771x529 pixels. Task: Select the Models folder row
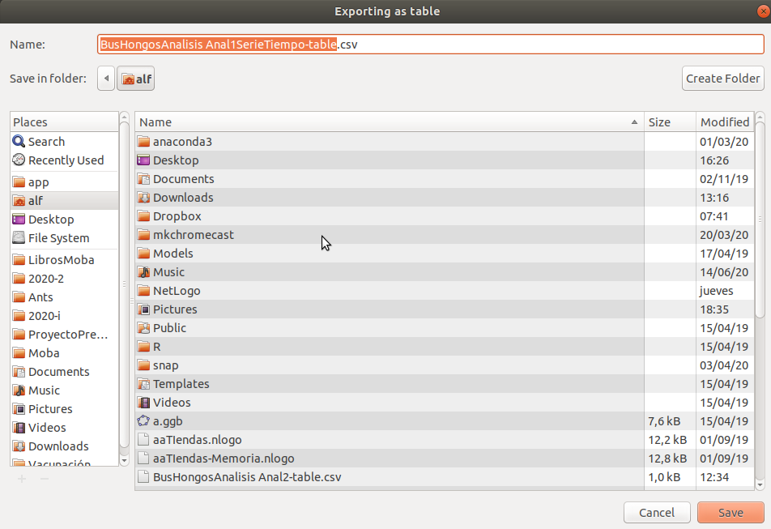(x=445, y=254)
